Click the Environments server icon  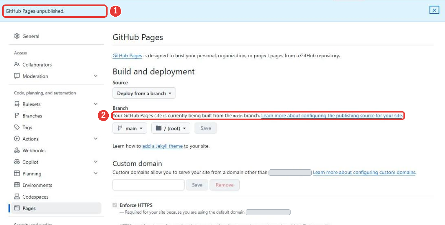17,185
